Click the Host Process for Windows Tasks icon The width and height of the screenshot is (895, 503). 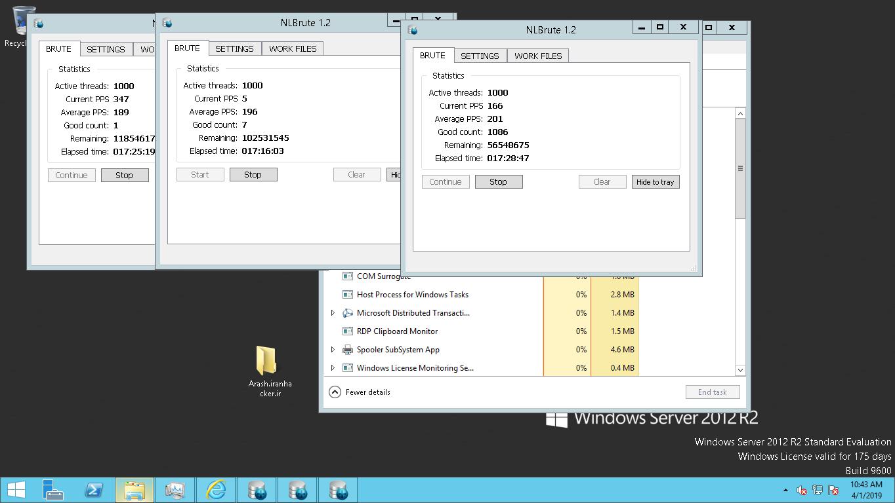pos(348,295)
